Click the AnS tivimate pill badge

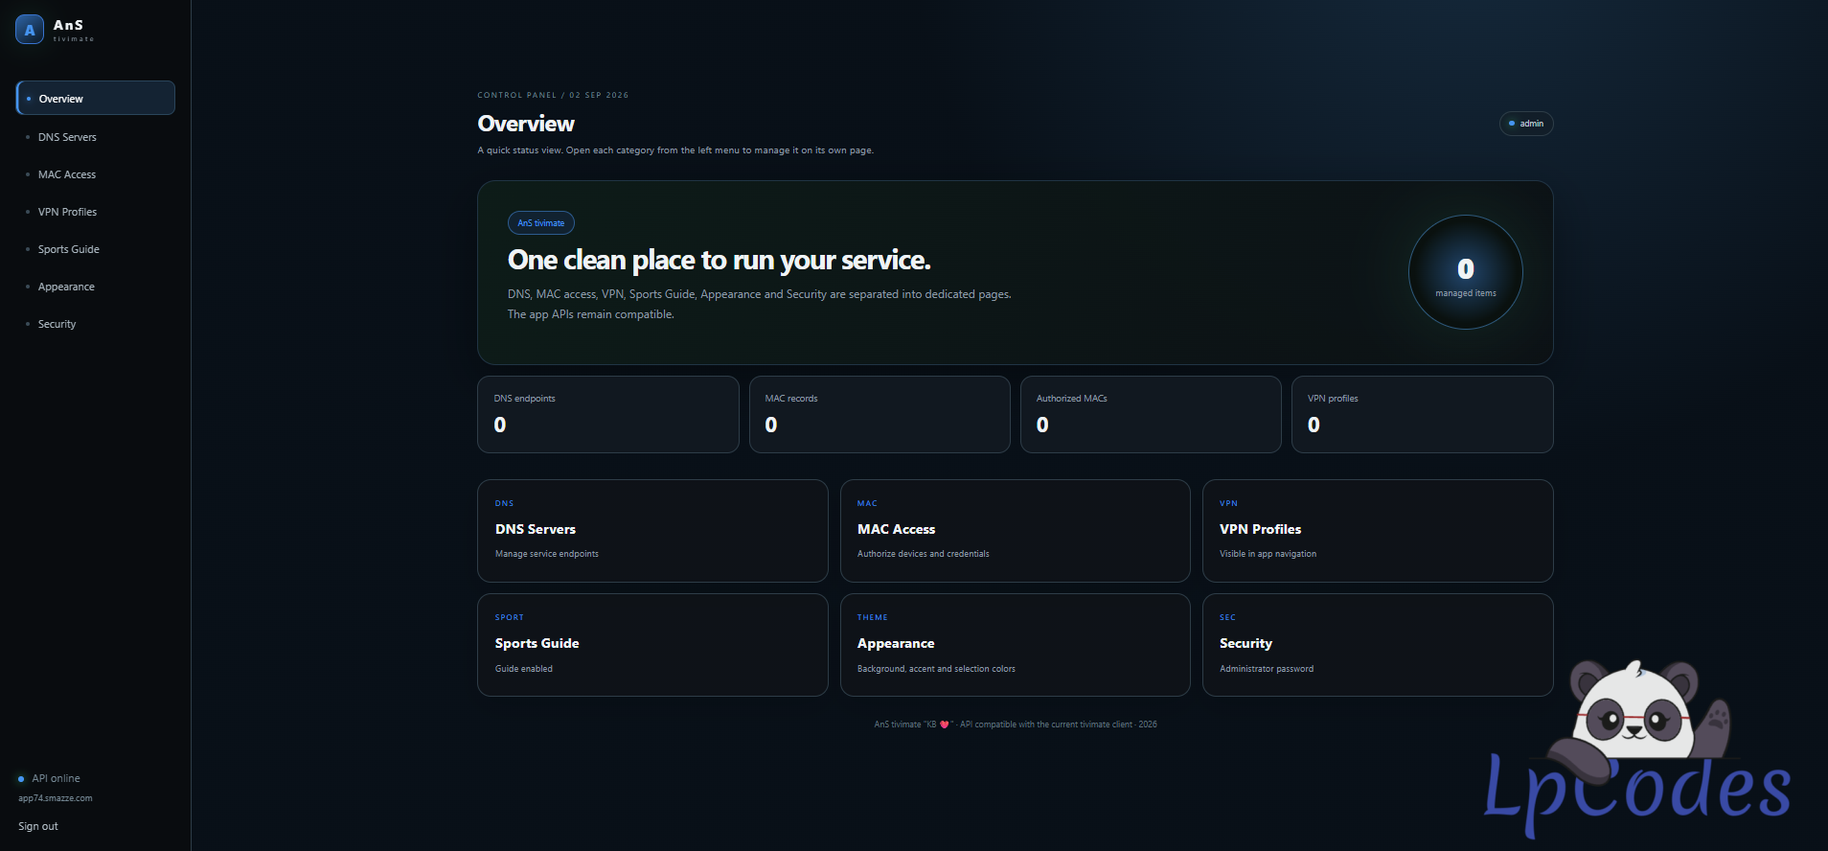[x=541, y=223]
